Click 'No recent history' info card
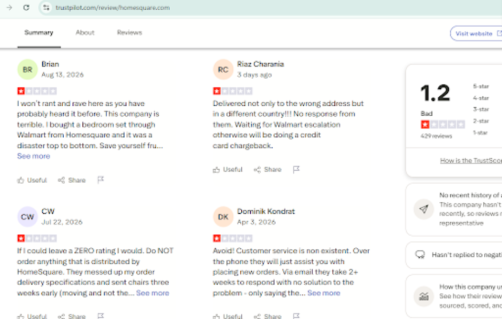 coord(454,209)
